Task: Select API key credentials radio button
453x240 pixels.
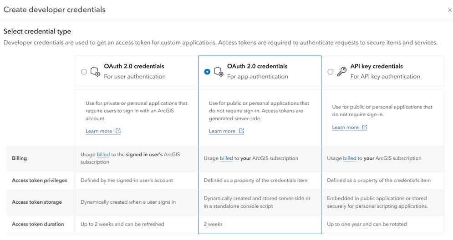Action: click(x=330, y=72)
